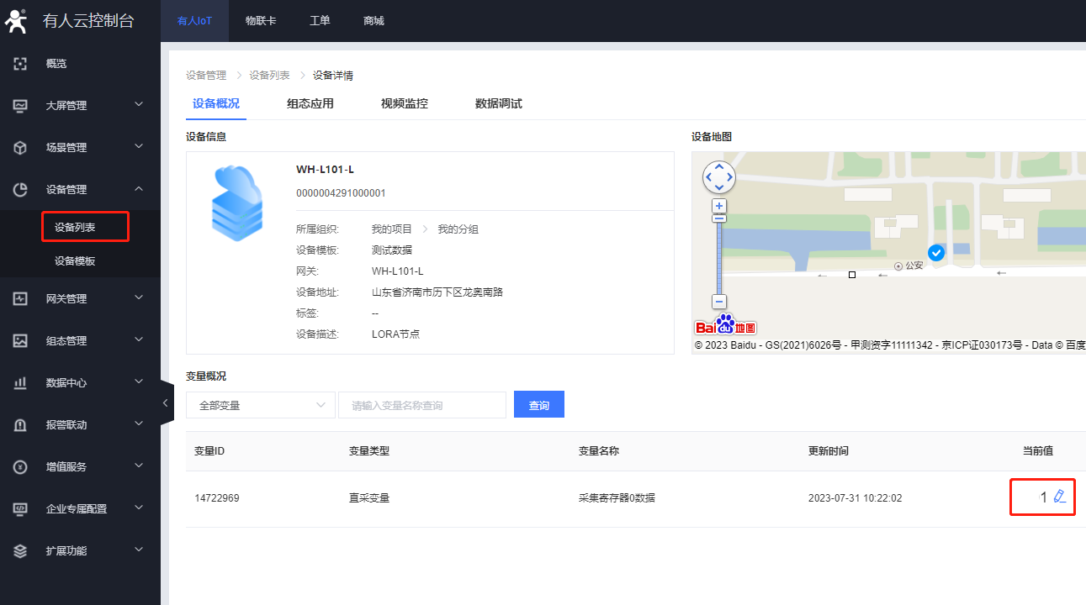Expand 报警联动 menu chevron
The height and width of the screenshot is (605, 1086).
click(x=139, y=423)
